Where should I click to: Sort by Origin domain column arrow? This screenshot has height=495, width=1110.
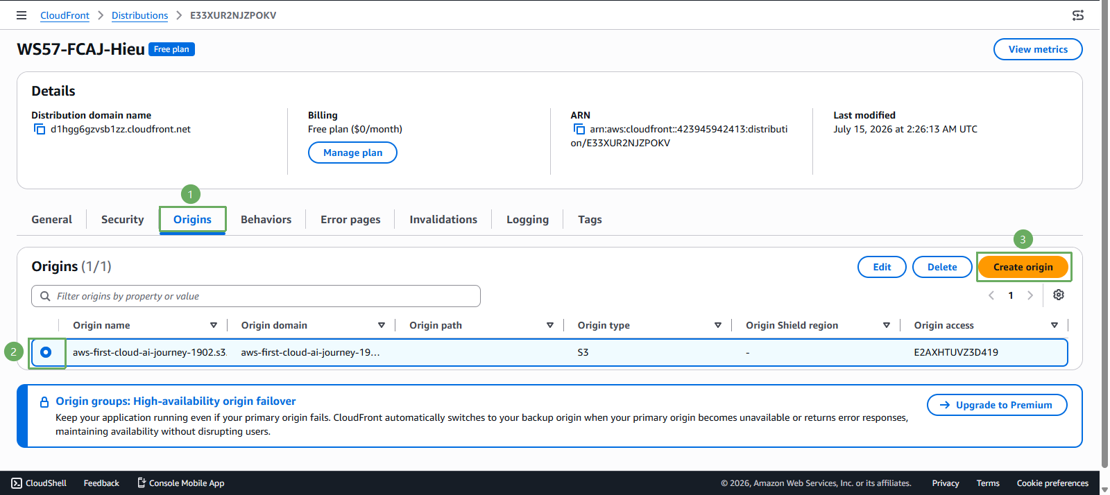(382, 325)
